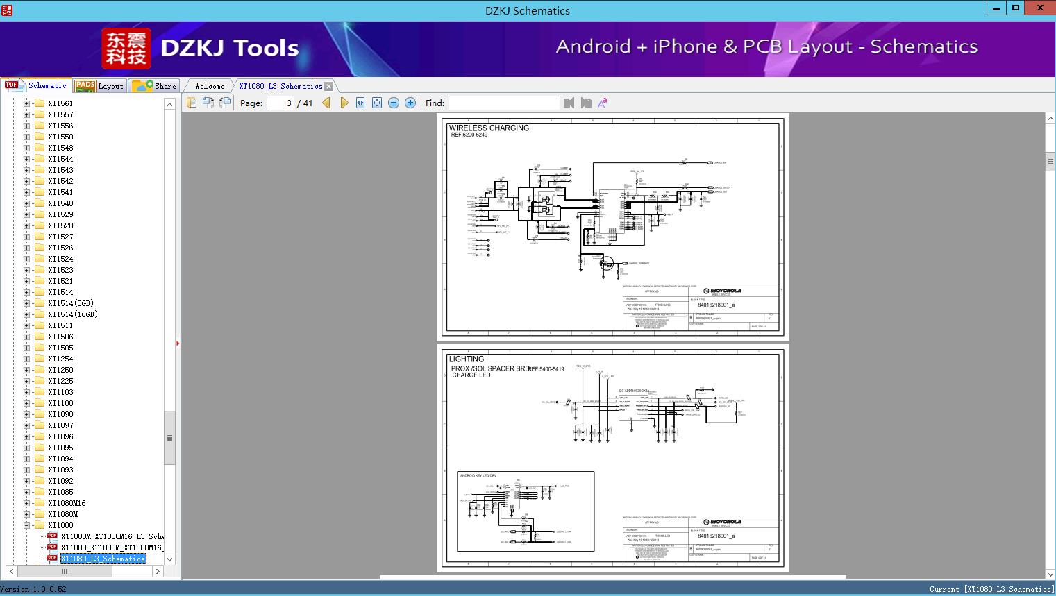
Task: Click the fit width icon
Action: (360, 103)
